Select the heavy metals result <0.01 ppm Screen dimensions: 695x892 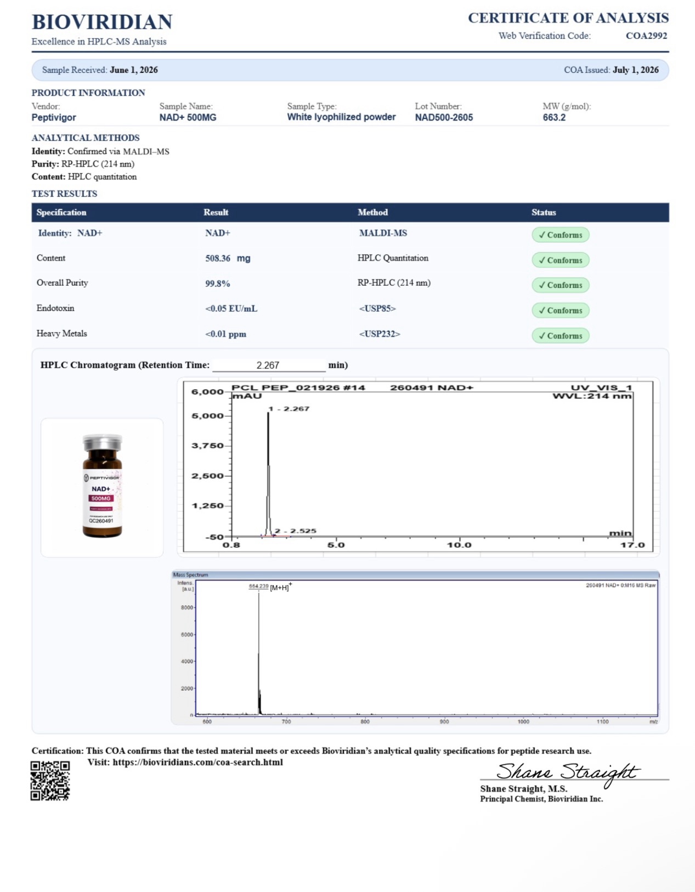(x=225, y=334)
